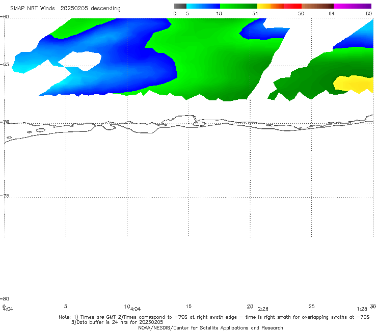Click the swath time label '1:25'
Viewport: 377px width, 331px height.
tap(362, 309)
